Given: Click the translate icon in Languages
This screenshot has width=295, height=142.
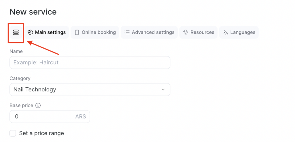Looking at the screenshot, I should click(x=226, y=32).
